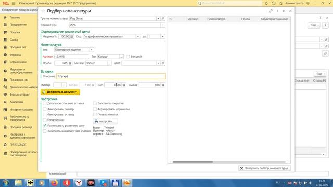This screenshot has width=333, height=187.
Task: Expand Цвет dropdown arrow
Action: tap(158, 63)
